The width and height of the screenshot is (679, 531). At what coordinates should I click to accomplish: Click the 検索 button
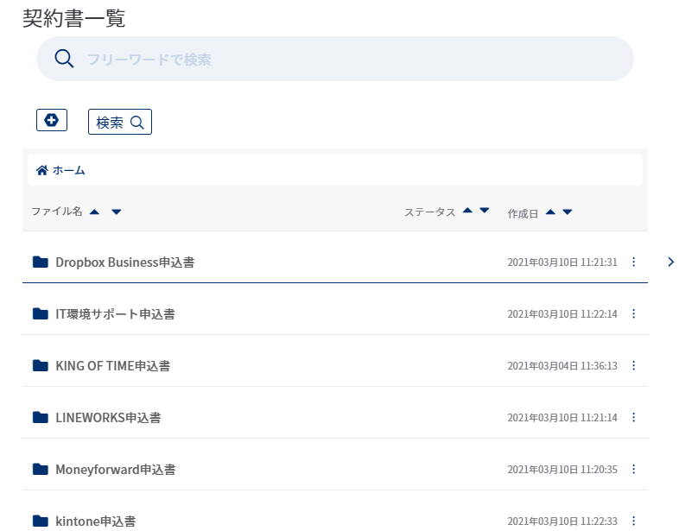click(x=120, y=122)
